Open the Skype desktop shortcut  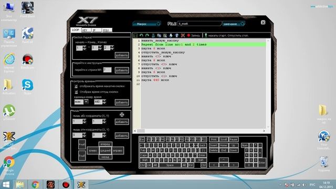tap(27, 87)
